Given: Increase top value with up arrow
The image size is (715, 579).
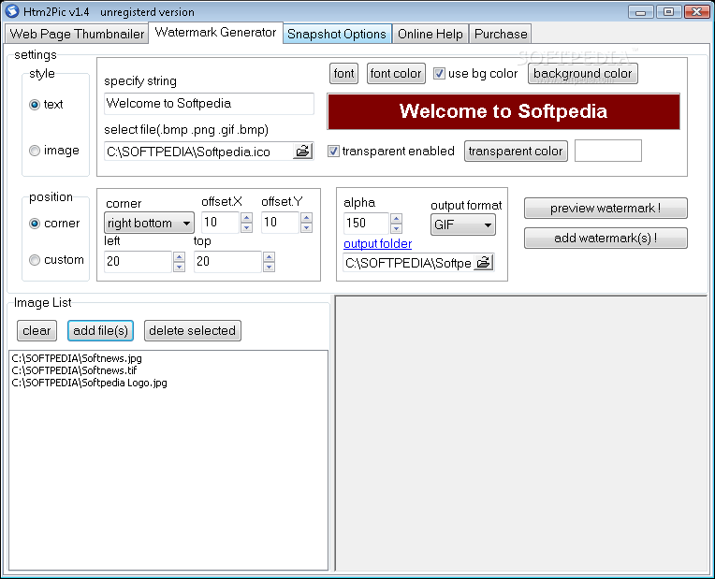Looking at the screenshot, I should pos(269,256).
